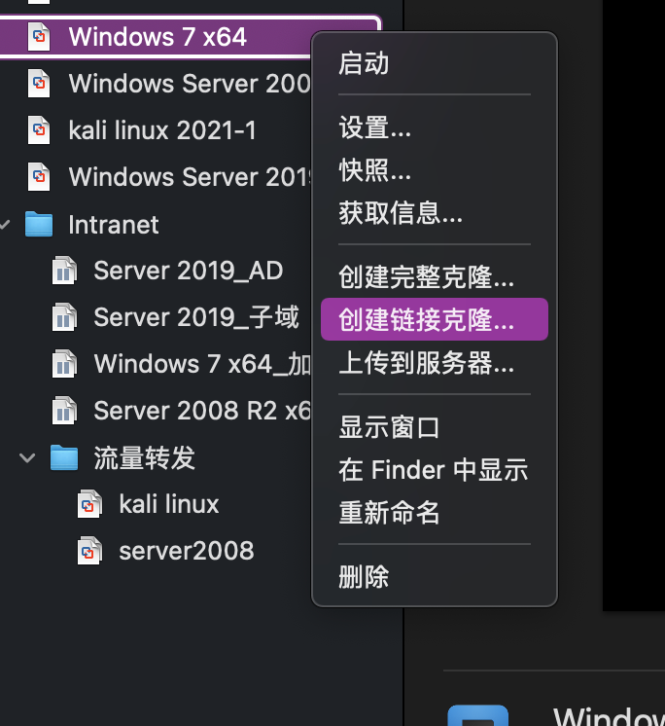The height and width of the screenshot is (726, 665).
Task: Click the Intranet folder icon
Action: pos(39,224)
